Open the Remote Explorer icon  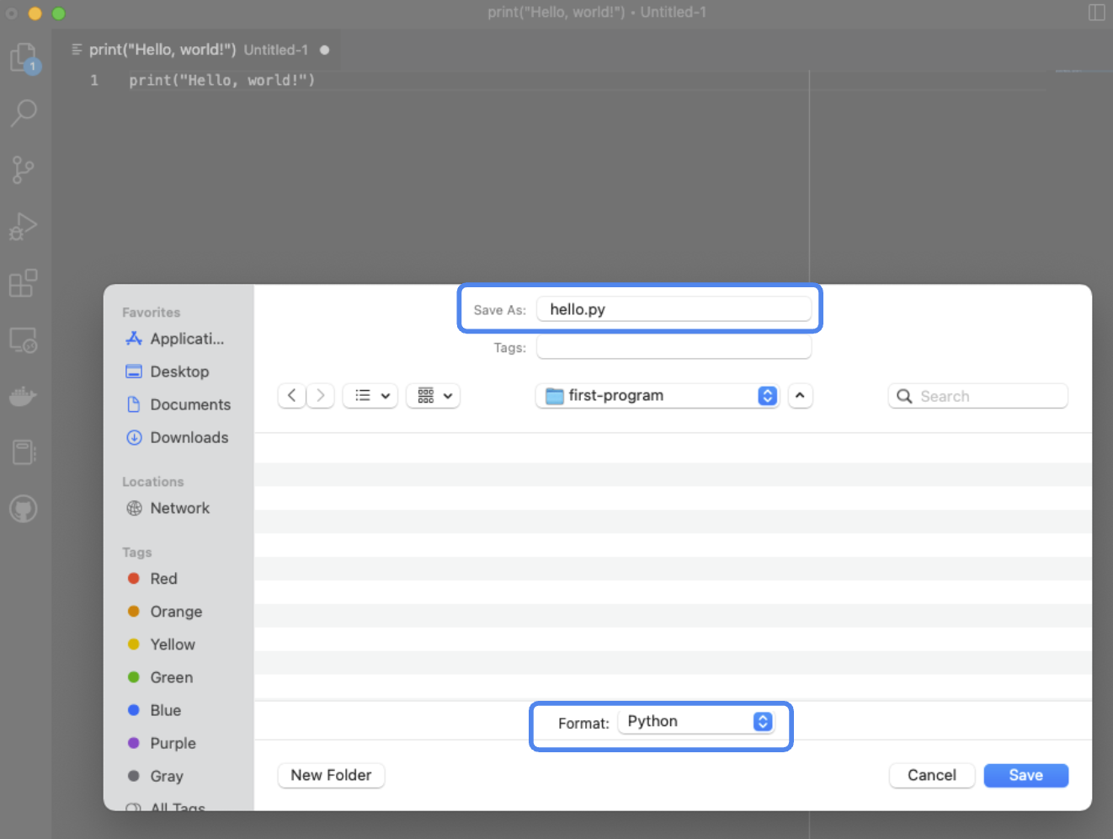(x=24, y=340)
